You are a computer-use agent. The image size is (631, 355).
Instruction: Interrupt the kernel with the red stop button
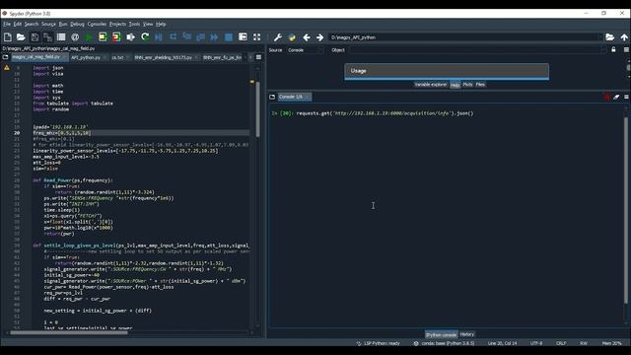[607, 97]
